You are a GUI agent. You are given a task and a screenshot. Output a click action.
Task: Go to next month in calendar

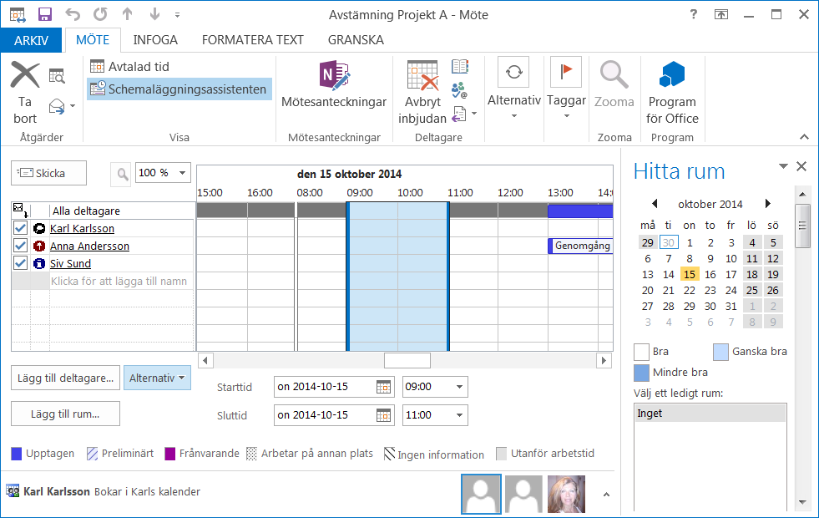(x=768, y=204)
